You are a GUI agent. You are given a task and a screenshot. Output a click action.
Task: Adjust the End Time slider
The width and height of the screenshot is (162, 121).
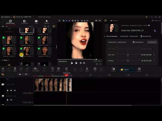click(x=128, y=55)
